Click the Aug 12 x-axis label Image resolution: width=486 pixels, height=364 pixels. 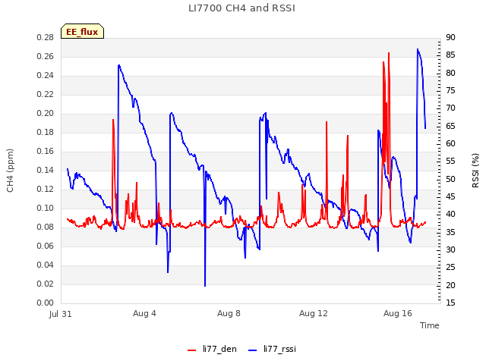click(314, 313)
